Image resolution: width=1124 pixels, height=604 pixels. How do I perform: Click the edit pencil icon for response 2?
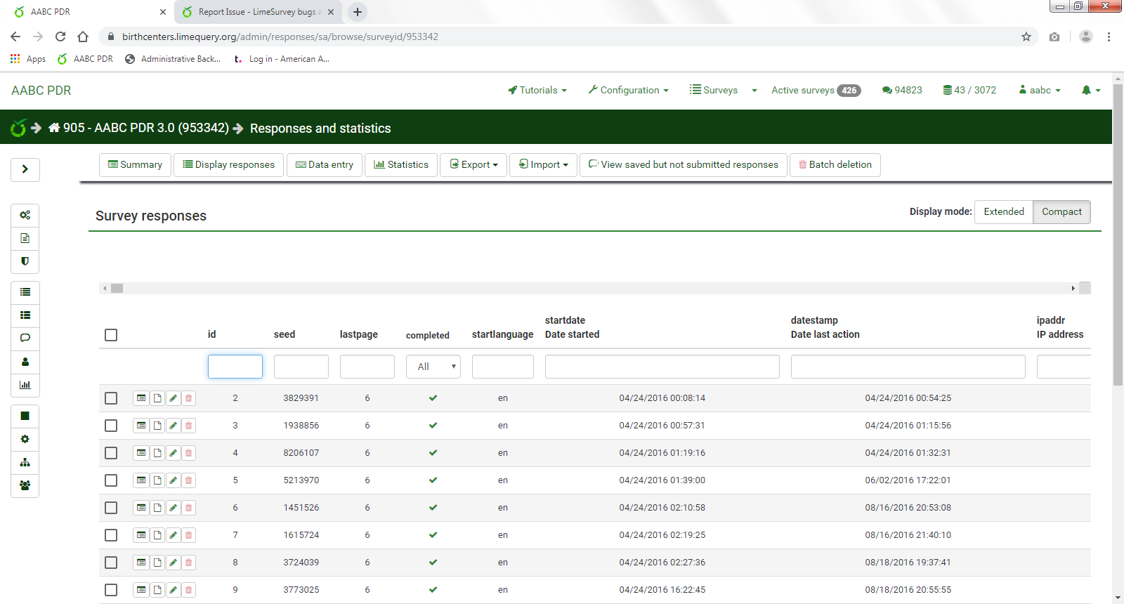pos(173,398)
